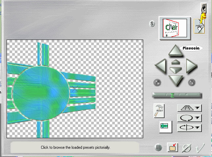Click the small inner down arrow

point(176,70)
